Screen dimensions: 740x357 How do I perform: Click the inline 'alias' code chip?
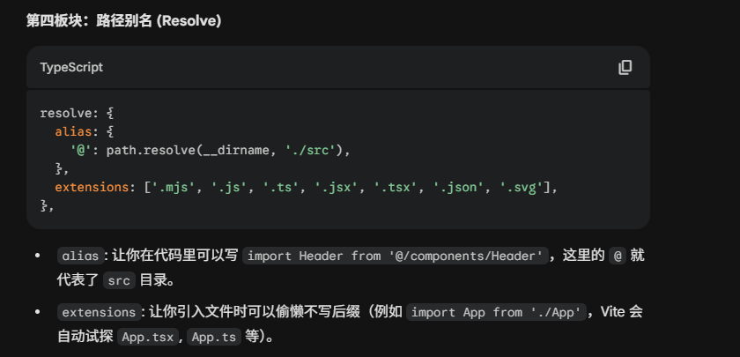coord(79,257)
